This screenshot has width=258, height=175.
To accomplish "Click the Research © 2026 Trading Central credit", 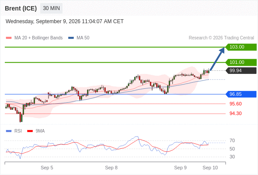I will [221, 38].
